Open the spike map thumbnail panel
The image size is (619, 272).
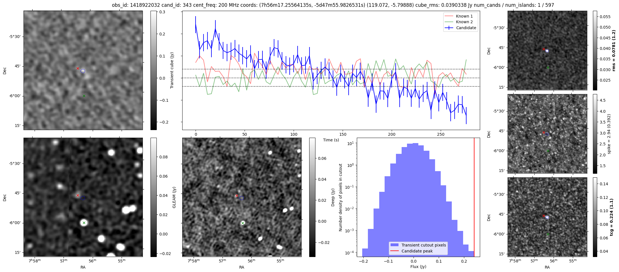click(x=547, y=134)
